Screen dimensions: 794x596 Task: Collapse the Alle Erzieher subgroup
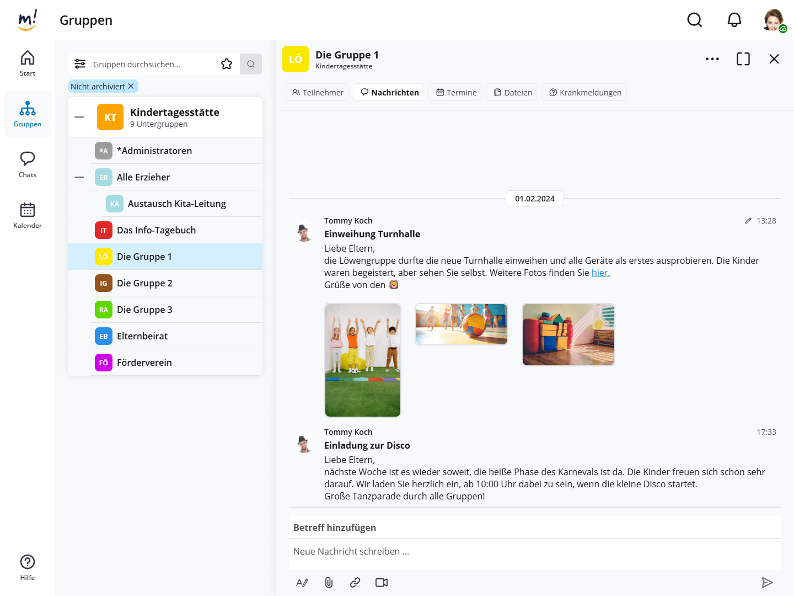click(79, 177)
